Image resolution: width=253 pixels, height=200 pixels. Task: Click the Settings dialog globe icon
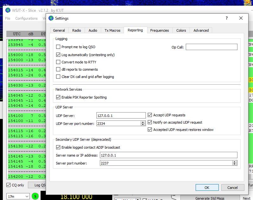point(51,18)
